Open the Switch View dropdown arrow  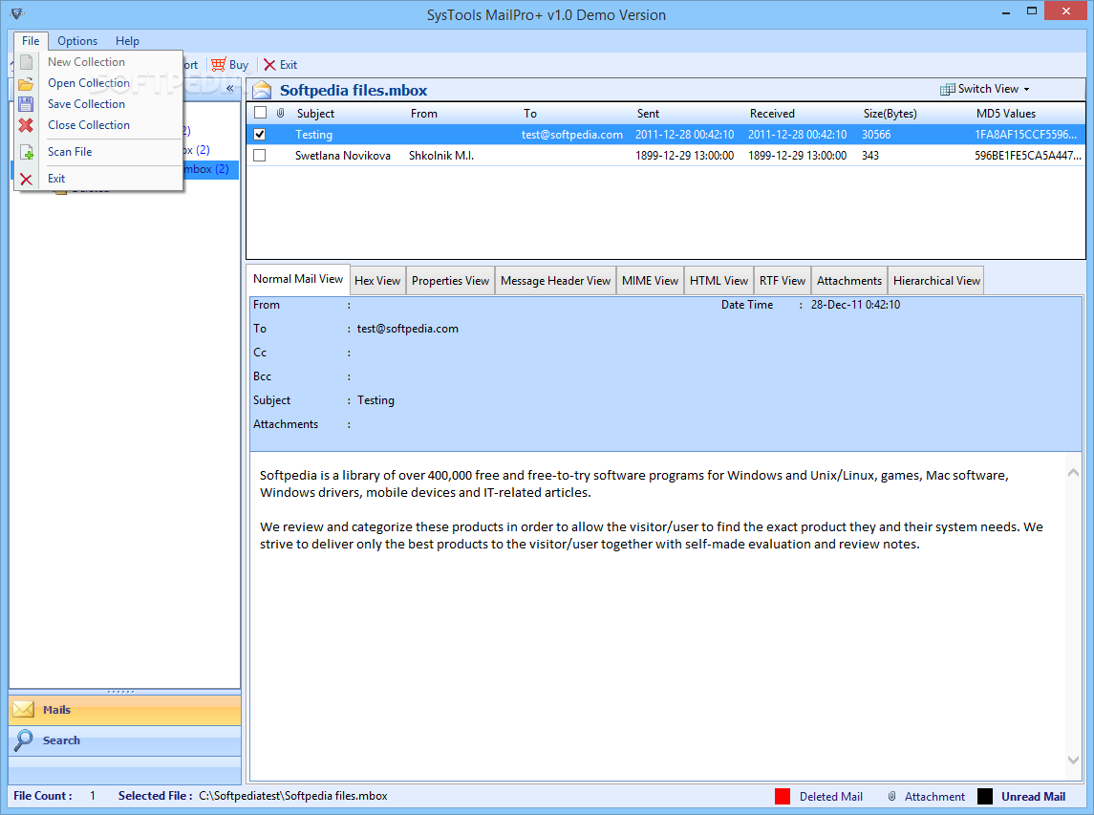pyautogui.click(x=1026, y=89)
